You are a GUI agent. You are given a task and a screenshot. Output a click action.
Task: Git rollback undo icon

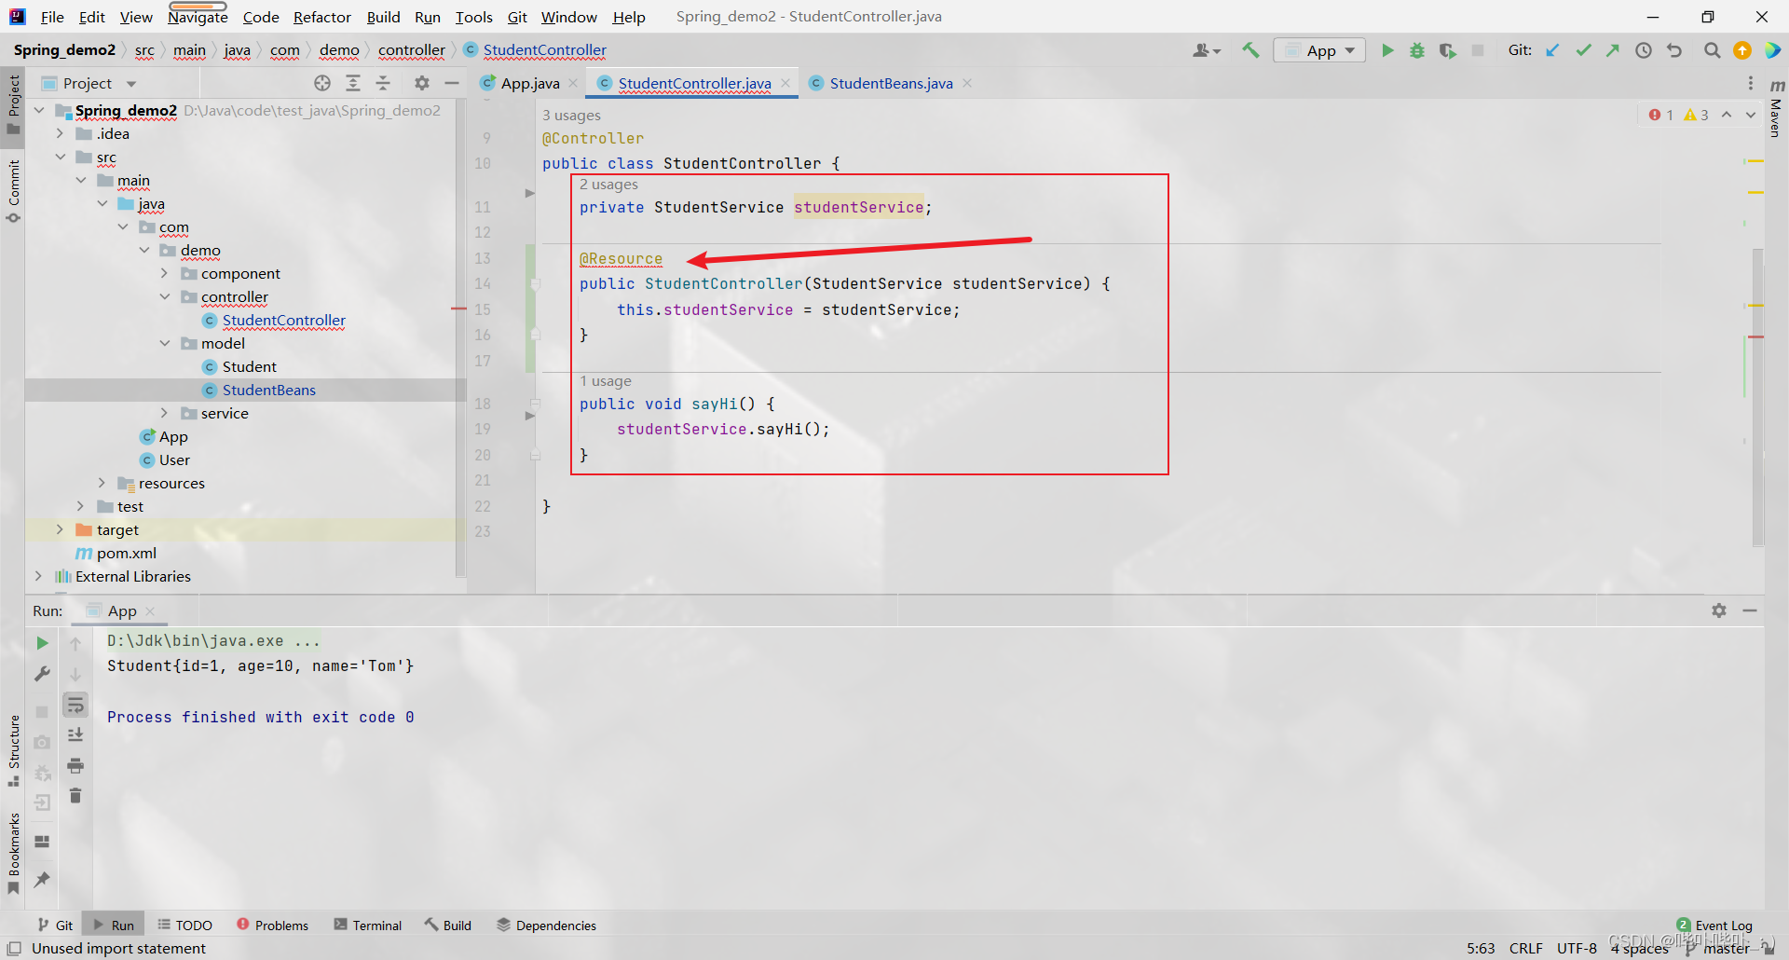[1674, 50]
